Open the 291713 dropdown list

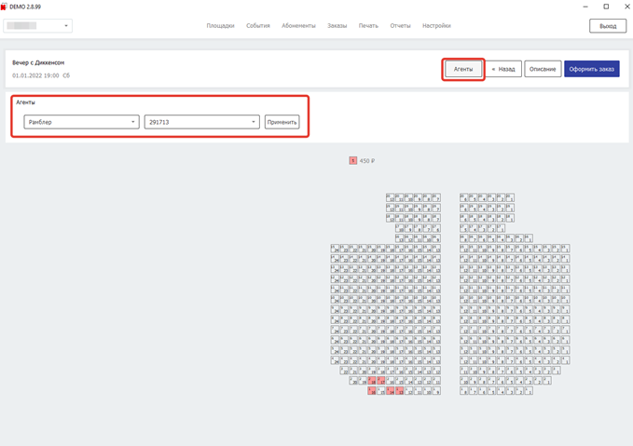coord(201,122)
